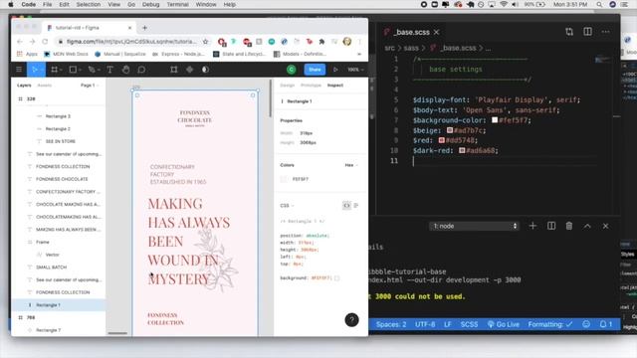
Task: Open the 100% zoom dropdown
Action: tap(355, 70)
